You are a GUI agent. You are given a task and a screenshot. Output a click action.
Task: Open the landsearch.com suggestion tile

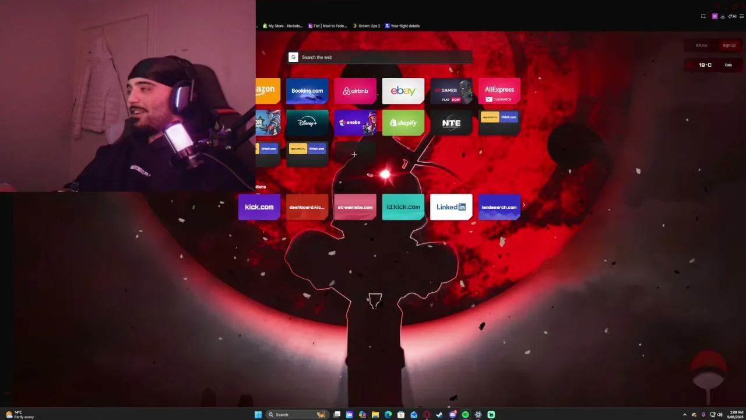click(x=499, y=207)
